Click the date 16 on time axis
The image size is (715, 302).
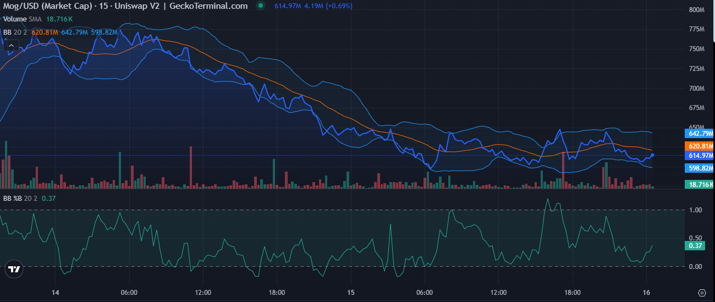coord(647,292)
